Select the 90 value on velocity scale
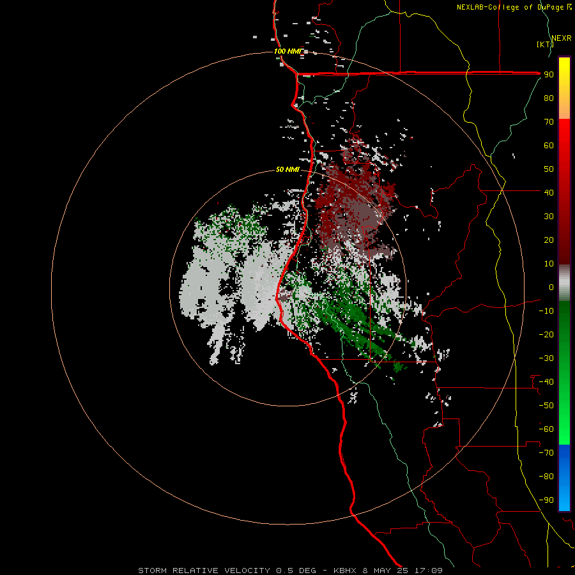The image size is (575, 575). pos(549,75)
